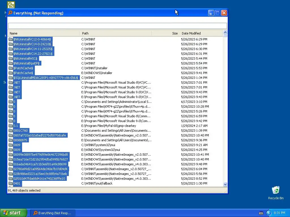Screen dimensions: 290x217
Task: Focus the Everything search input field
Action: click(118, 26)
